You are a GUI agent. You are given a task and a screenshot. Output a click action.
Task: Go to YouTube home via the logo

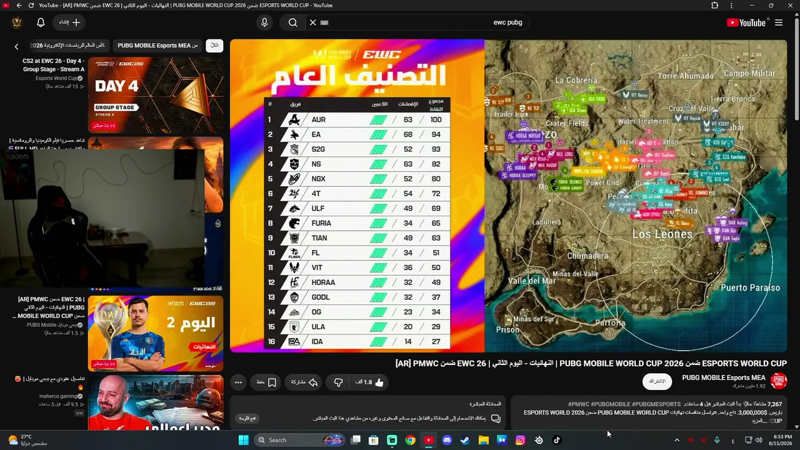tap(746, 22)
